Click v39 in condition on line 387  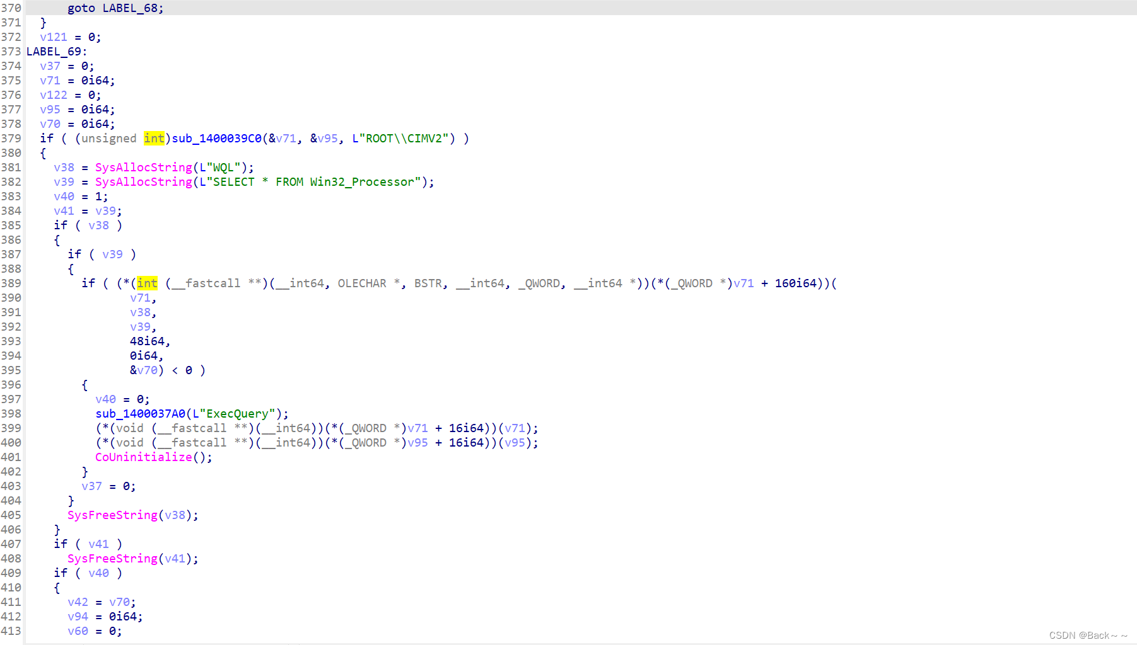click(x=113, y=254)
